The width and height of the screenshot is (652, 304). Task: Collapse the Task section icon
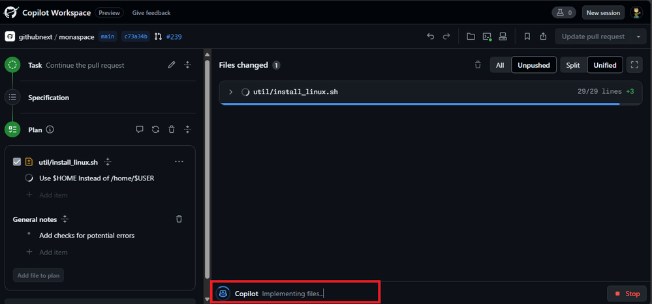(187, 64)
